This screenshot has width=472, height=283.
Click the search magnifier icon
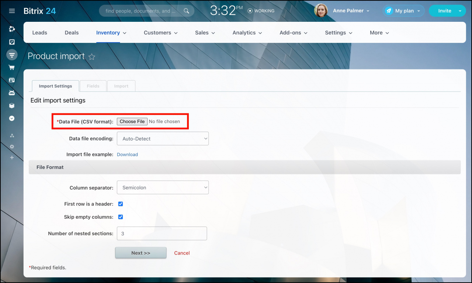(187, 11)
